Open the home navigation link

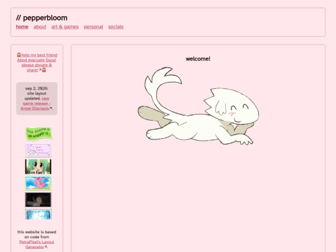[22, 27]
